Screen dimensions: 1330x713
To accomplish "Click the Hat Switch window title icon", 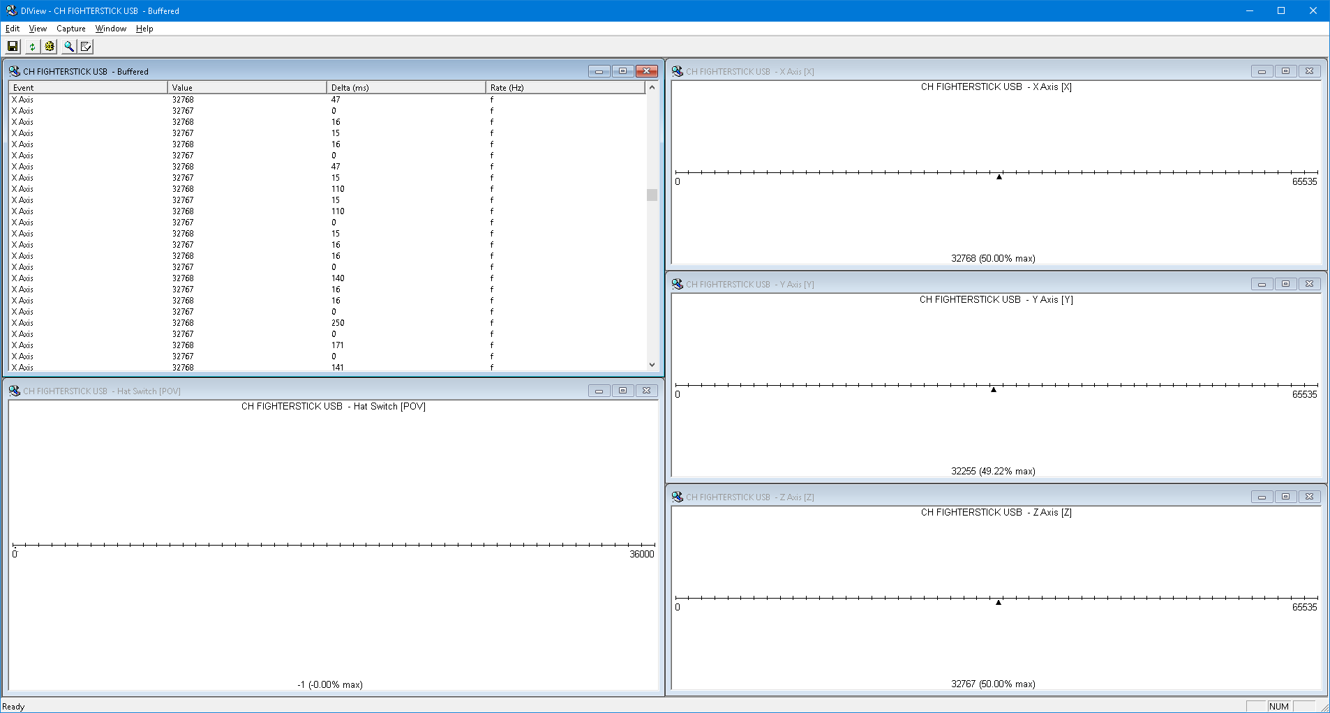I will coord(15,391).
